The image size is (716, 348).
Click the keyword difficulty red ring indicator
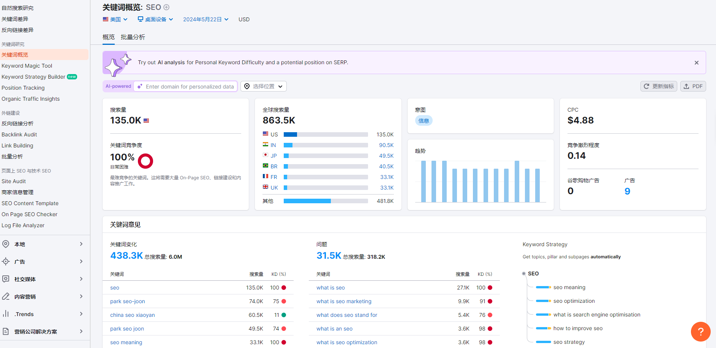click(145, 161)
